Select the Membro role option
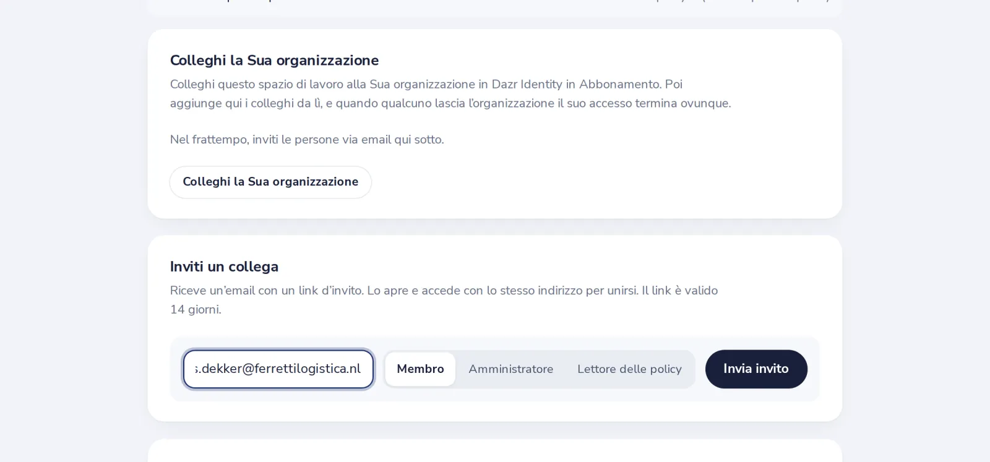Image resolution: width=990 pixels, height=462 pixels. tap(420, 369)
